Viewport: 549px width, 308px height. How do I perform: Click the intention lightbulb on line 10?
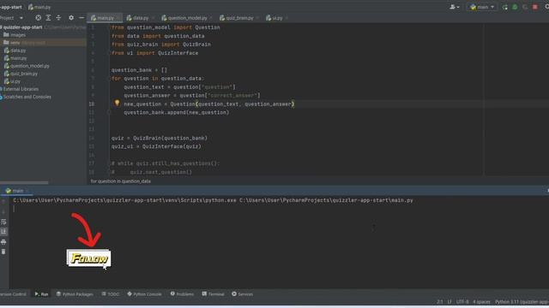[x=117, y=103]
